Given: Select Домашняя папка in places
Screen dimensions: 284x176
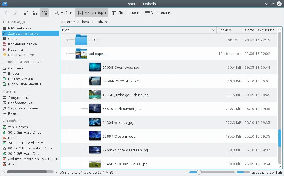Looking at the screenshot, I should 31,34.
